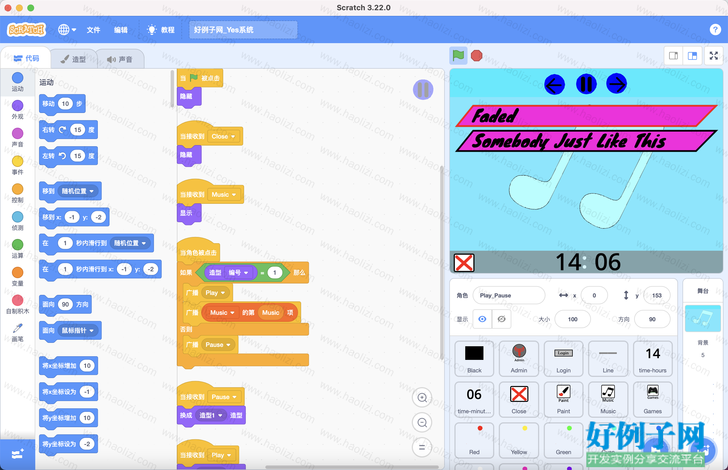Screen dimensions: 728x470
Task: Open the Close broadcast dropdown in hat block
Action: tap(224, 136)
